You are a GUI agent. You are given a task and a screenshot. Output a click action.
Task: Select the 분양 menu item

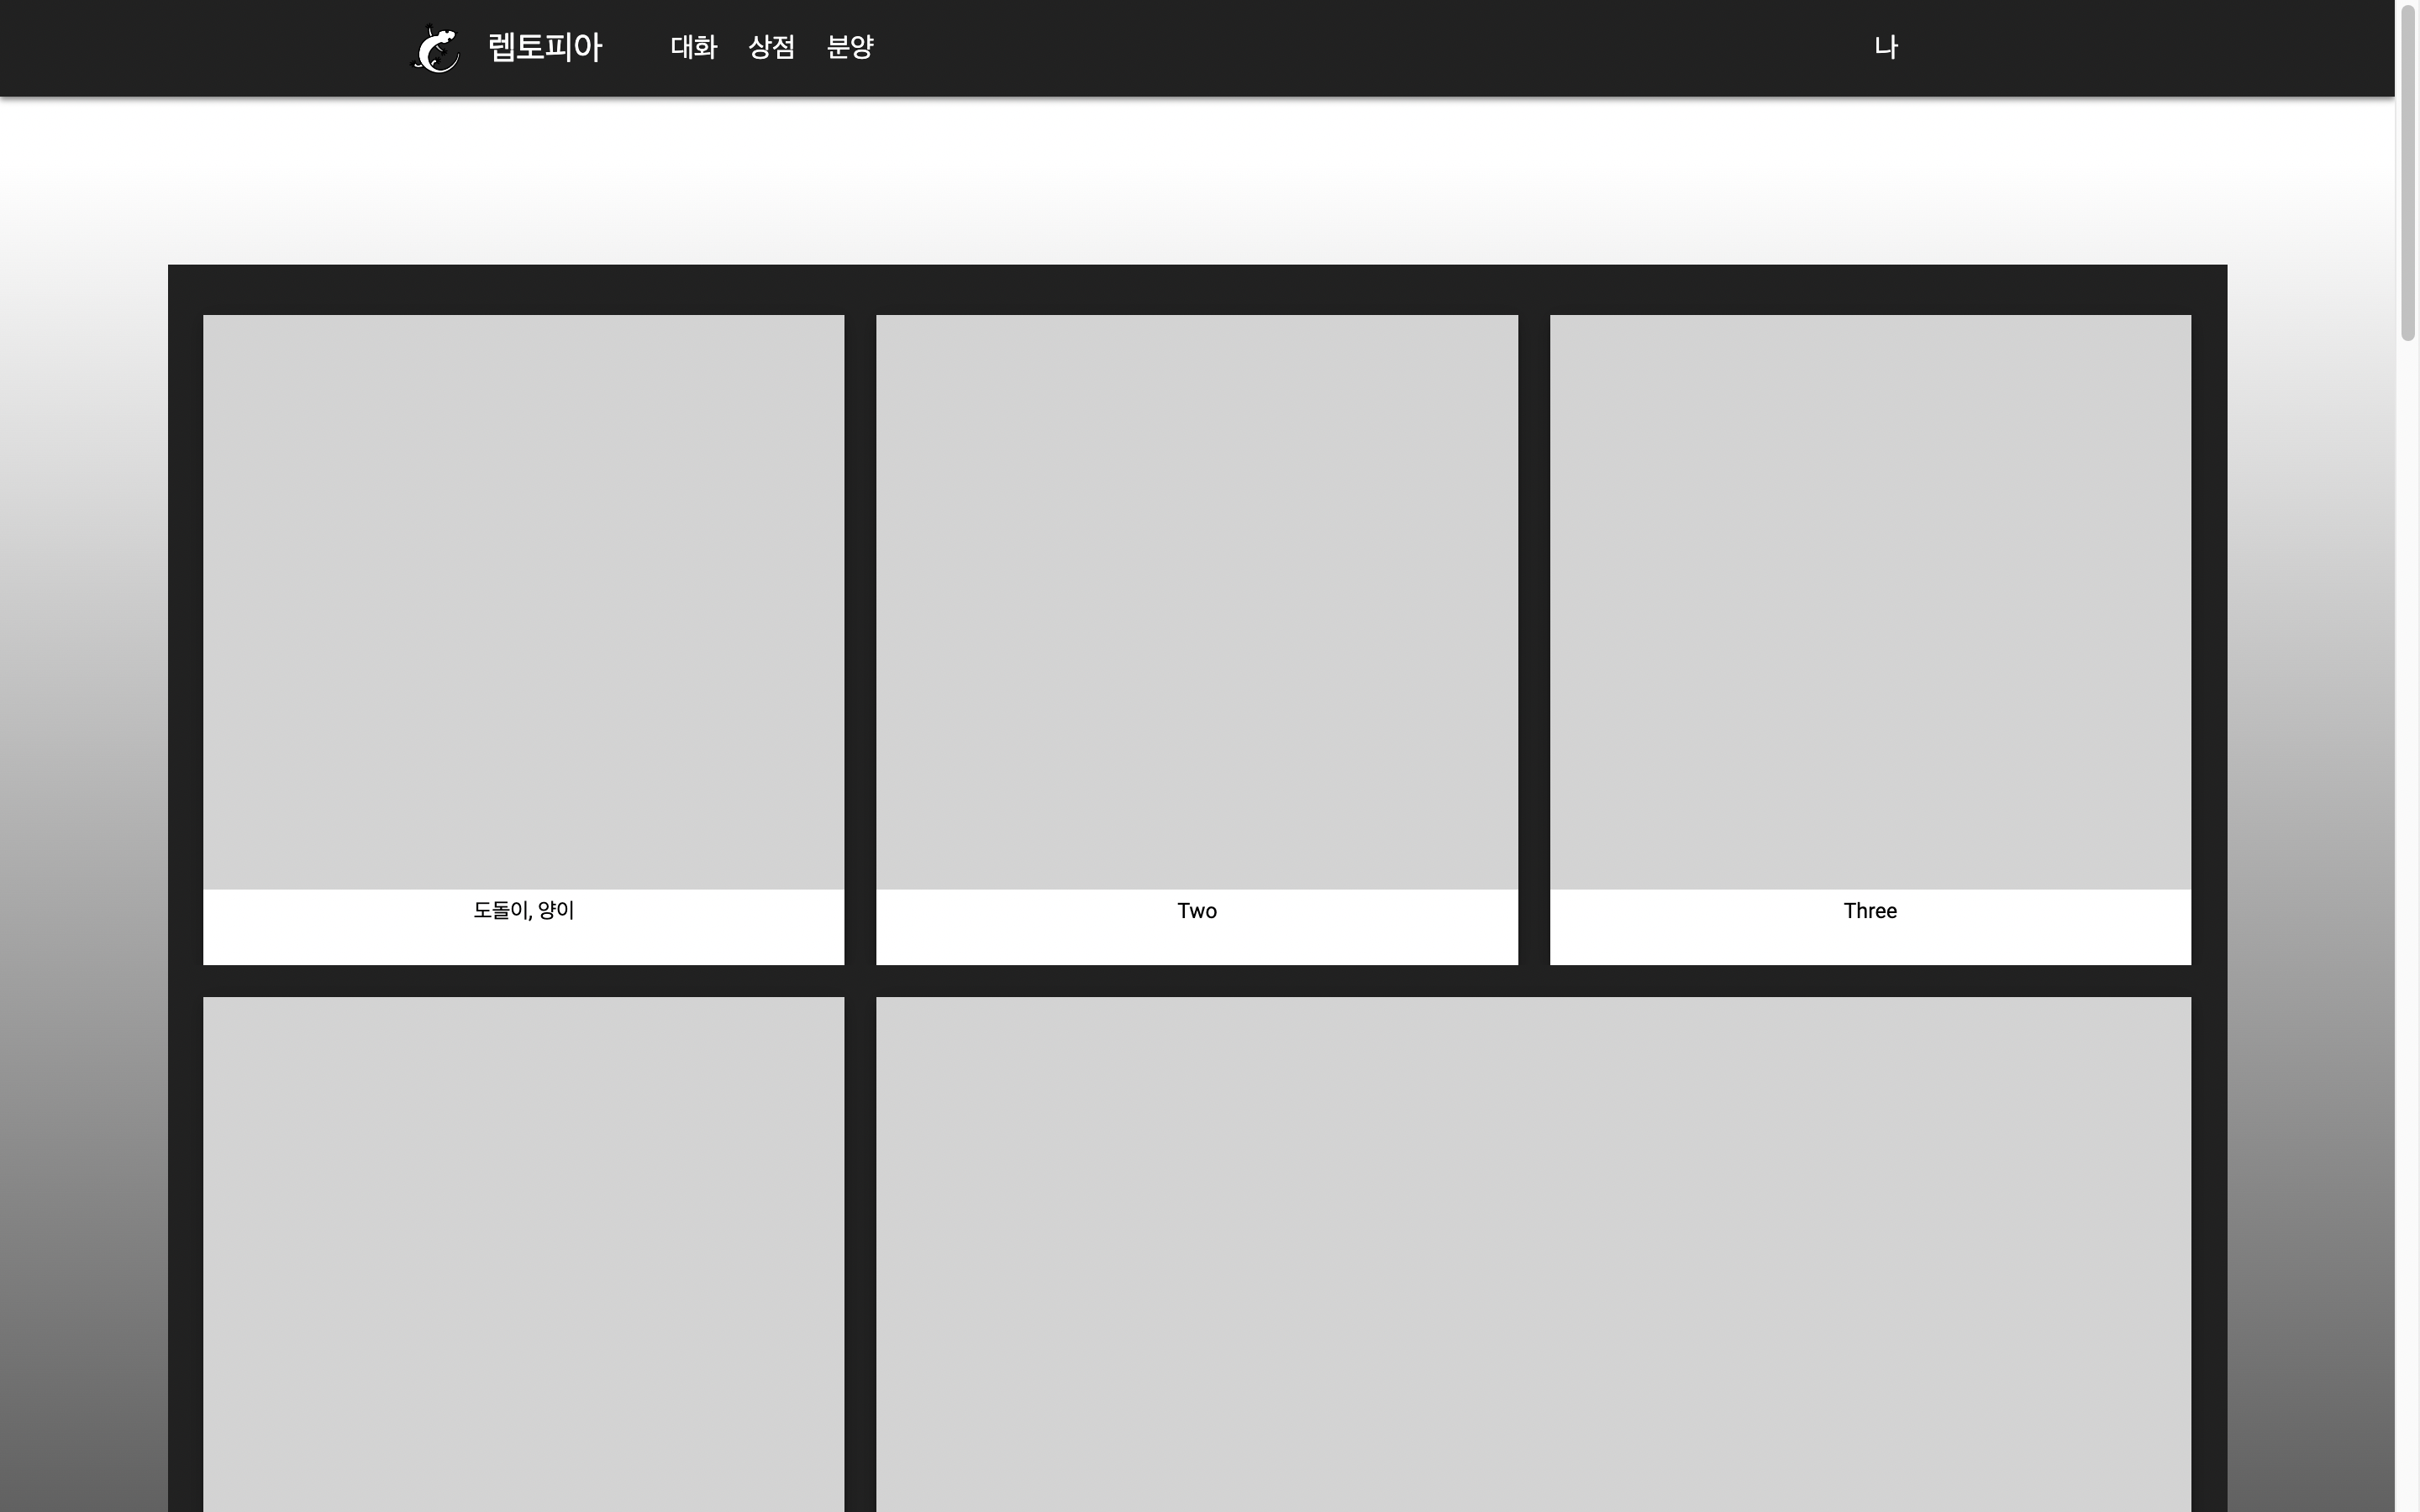pos(851,47)
